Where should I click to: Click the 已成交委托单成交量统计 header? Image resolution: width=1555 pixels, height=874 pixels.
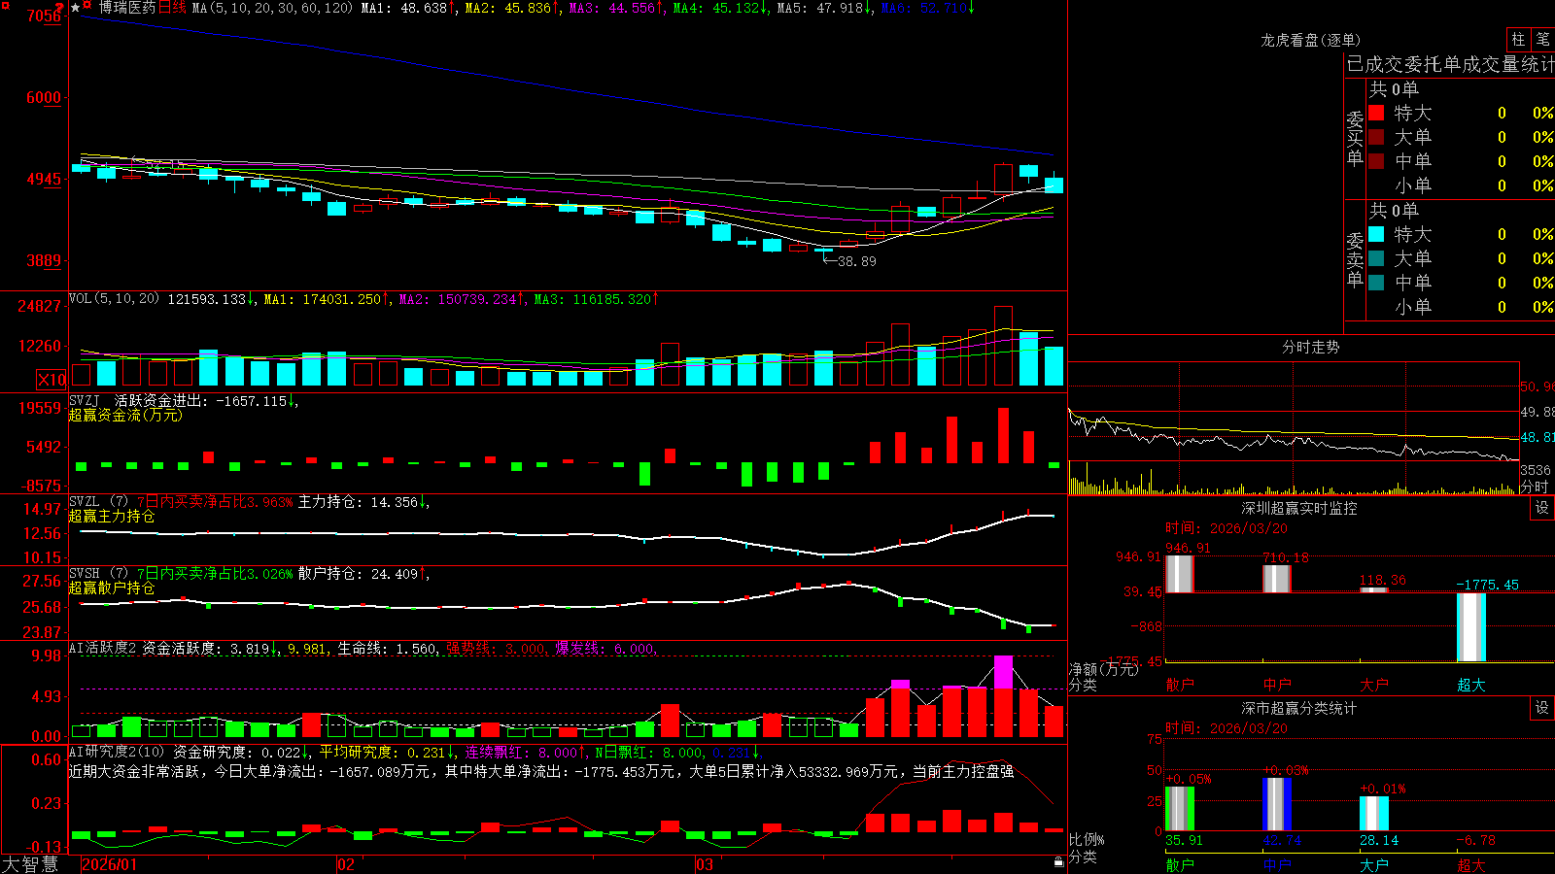pyautogui.click(x=1450, y=64)
